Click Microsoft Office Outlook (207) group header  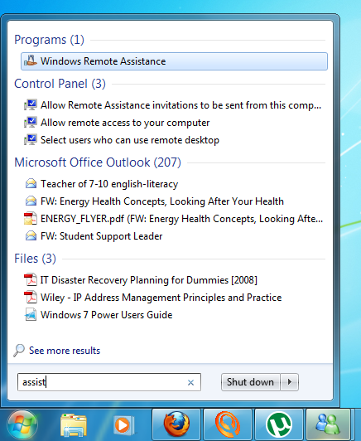pyautogui.click(x=98, y=162)
